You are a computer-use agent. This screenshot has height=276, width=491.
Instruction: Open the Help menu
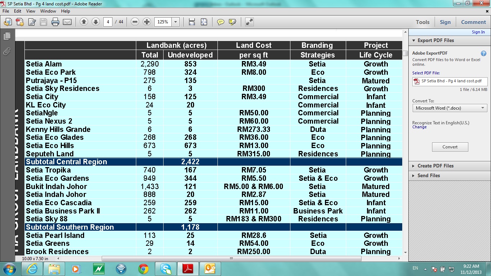[65, 11]
